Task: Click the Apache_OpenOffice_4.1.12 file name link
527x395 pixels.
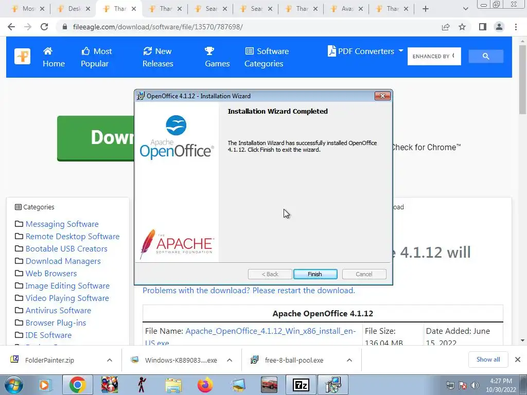Action: click(x=271, y=331)
